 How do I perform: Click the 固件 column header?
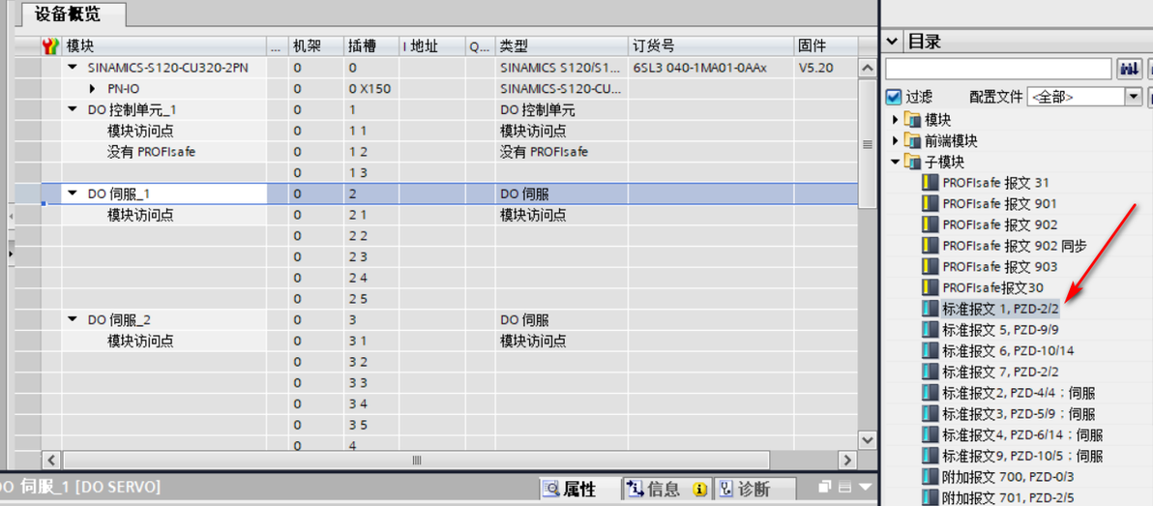pos(826,46)
